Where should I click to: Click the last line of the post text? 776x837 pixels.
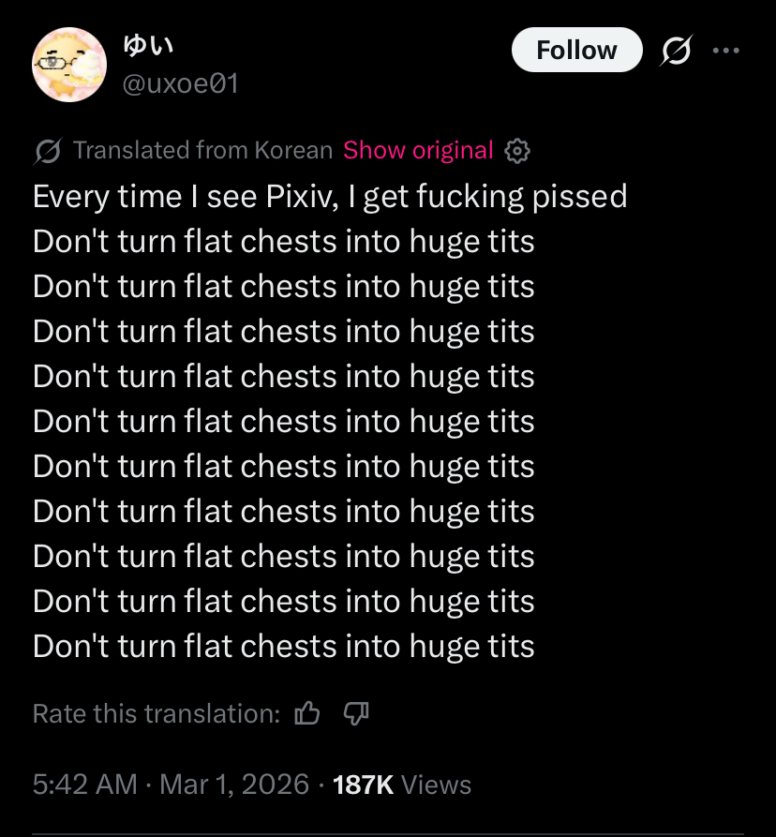(x=283, y=647)
